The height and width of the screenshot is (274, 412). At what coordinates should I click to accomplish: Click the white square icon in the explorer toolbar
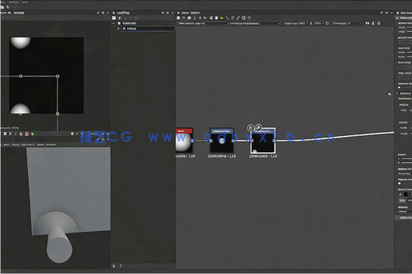tap(114, 18)
